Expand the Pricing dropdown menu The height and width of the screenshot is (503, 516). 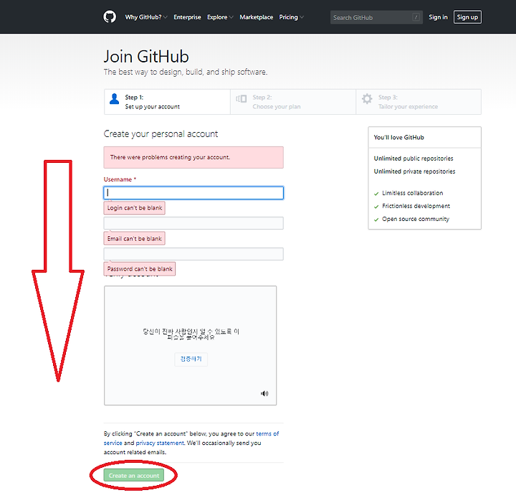(x=291, y=17)
